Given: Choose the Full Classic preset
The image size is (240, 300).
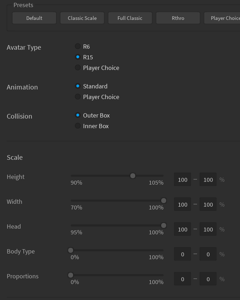Looking at the screenshot, I should (x=130, y=18).
